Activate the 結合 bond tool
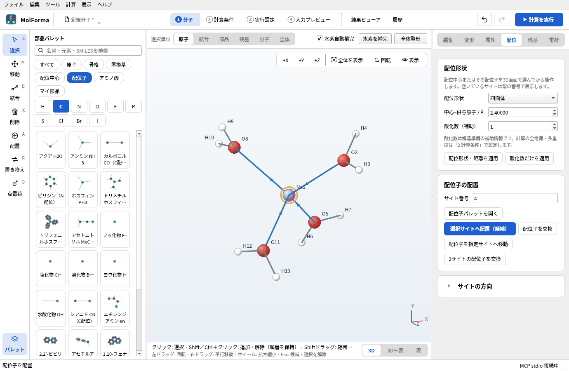This screenshot has width=569, height=371. 15,92
